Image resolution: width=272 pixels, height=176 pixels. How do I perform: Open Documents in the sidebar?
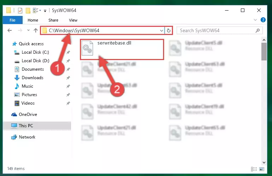[33, 69]
